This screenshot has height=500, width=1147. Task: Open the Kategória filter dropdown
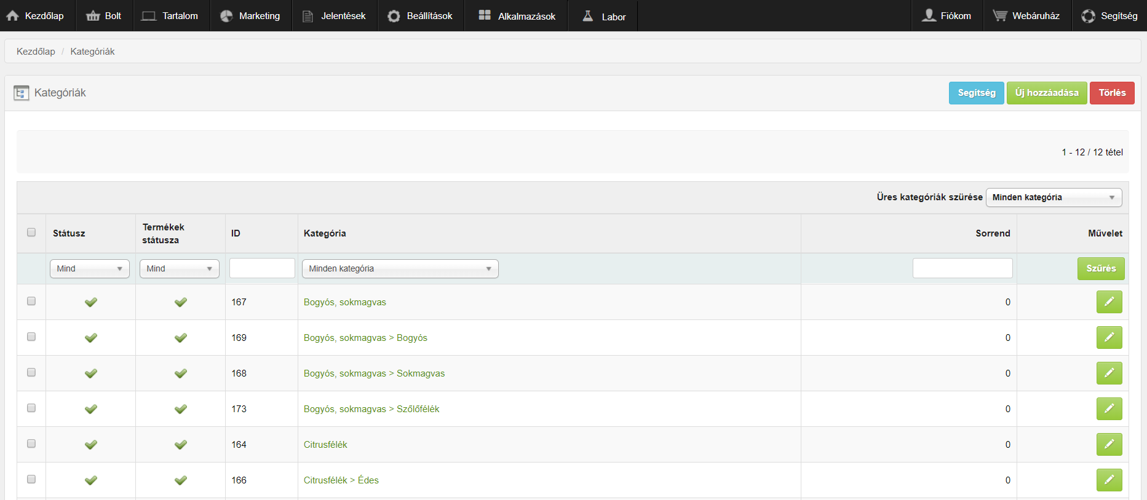coord(400,269)
